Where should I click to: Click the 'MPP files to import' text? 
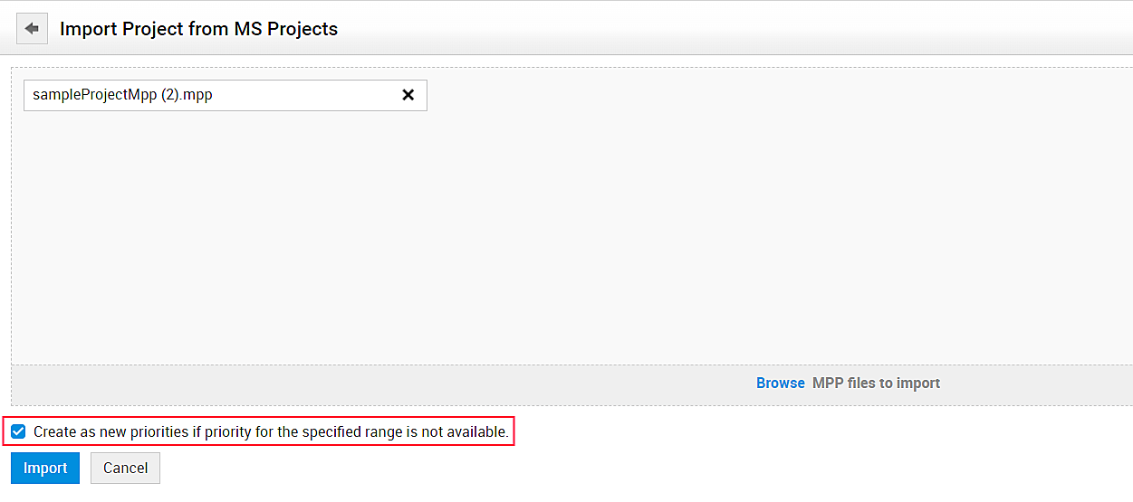coord(876,384)
